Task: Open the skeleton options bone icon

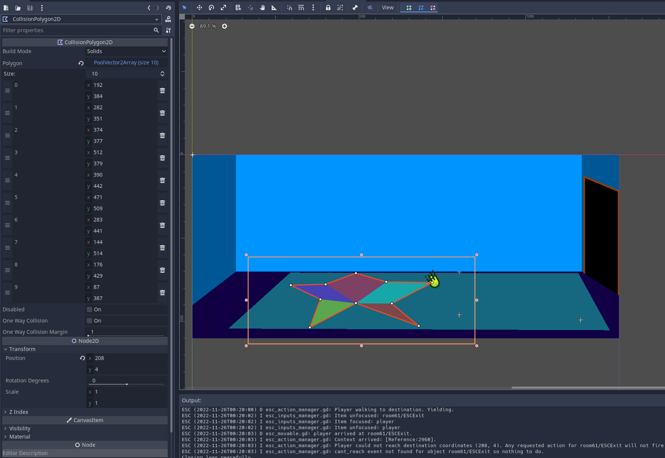Action: (355, 7)
